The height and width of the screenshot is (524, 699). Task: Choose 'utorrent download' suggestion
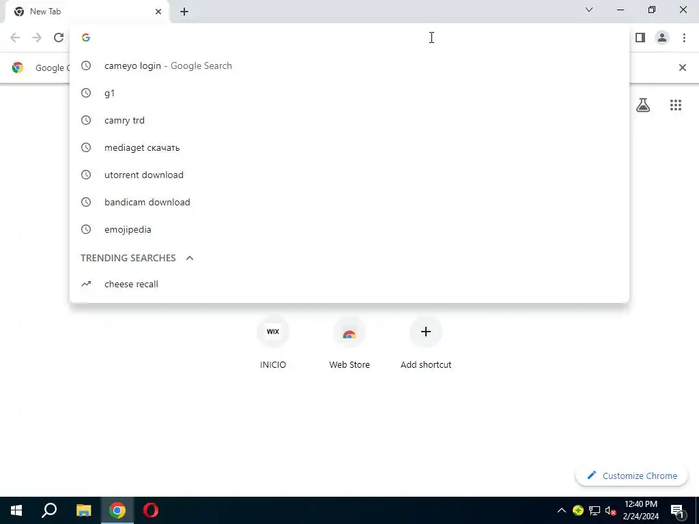point(349,175)
